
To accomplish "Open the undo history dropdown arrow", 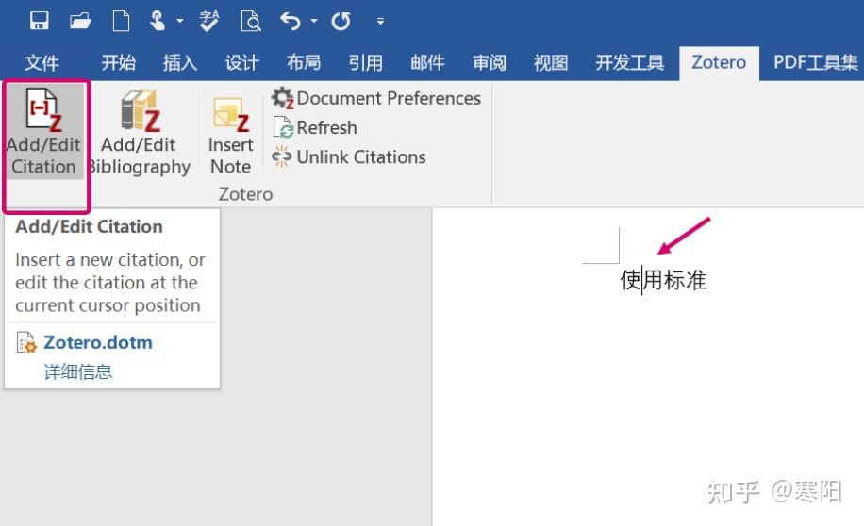I will pos(314,22).
